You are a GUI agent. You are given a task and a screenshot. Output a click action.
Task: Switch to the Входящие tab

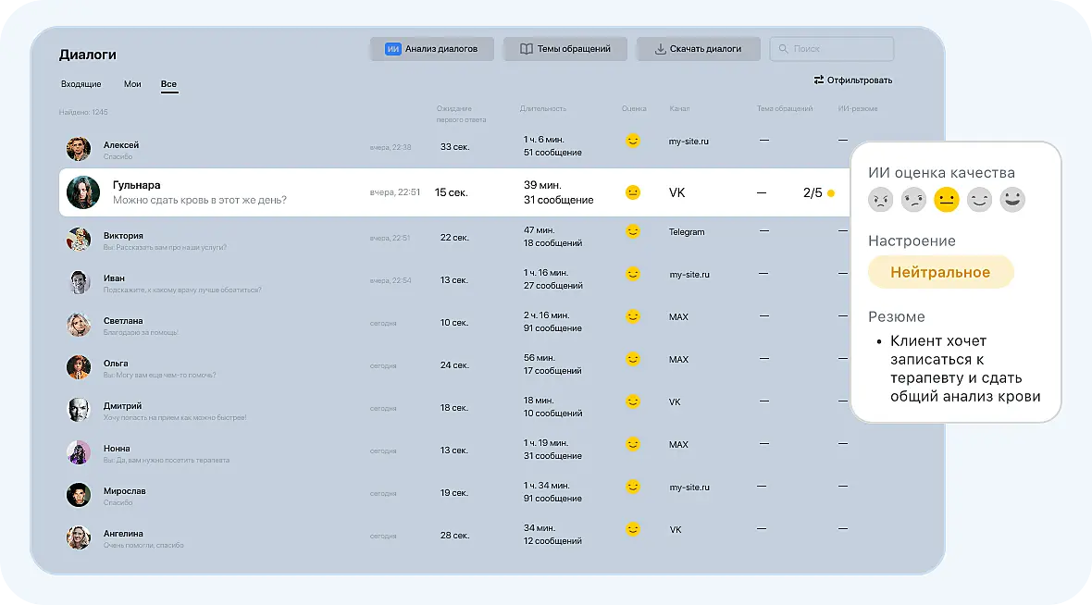point(81,84)
